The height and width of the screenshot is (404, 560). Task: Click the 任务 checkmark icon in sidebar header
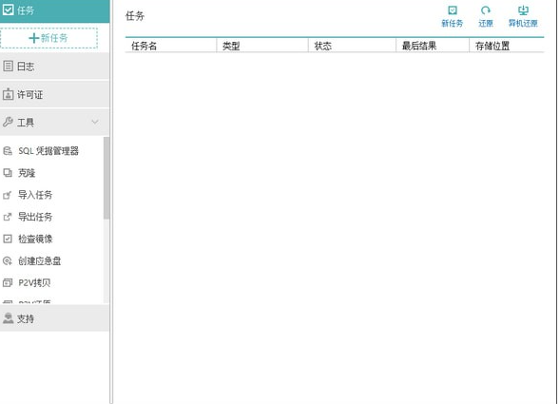click(8, 10)
